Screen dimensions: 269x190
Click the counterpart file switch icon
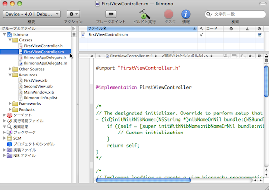[x=259, y=56]
